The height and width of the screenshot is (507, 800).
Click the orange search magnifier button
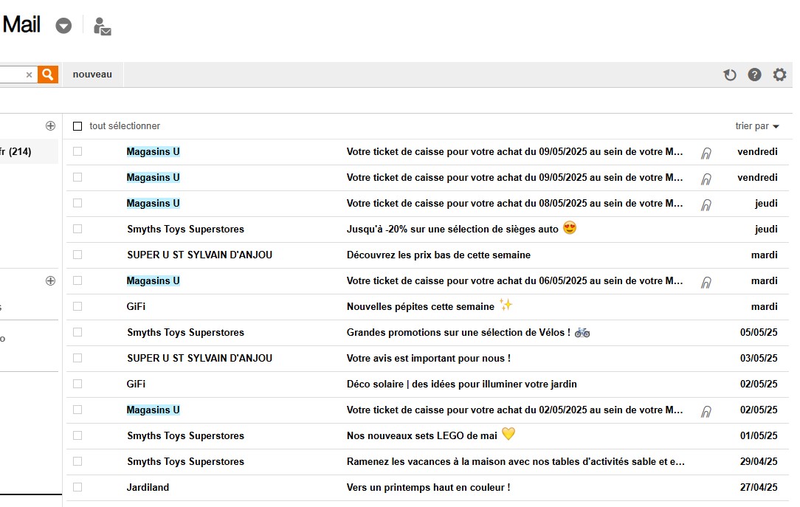[x=47, y=75]
